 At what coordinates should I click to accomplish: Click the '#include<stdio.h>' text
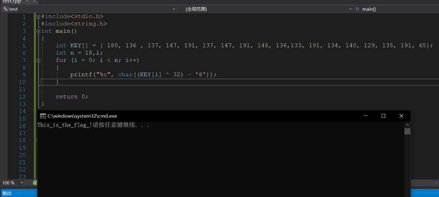point(72,16)
